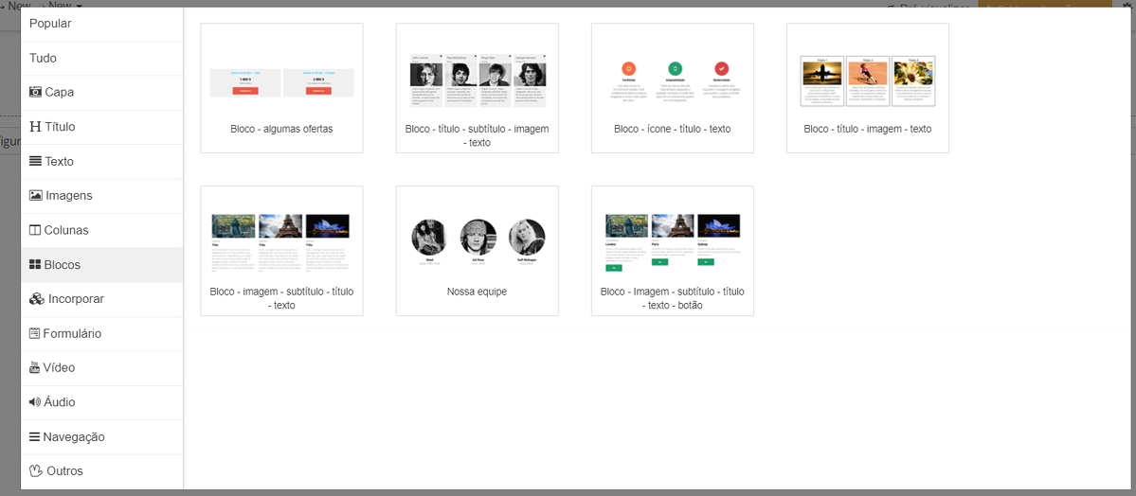This screenshot has width=1136, height=496.
Task: Click the form icon beside Formulário
Action: [35, 333]
